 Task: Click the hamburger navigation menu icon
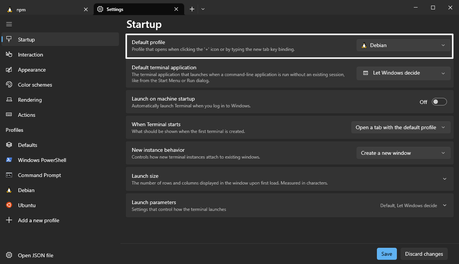click(x=9, y=24)
